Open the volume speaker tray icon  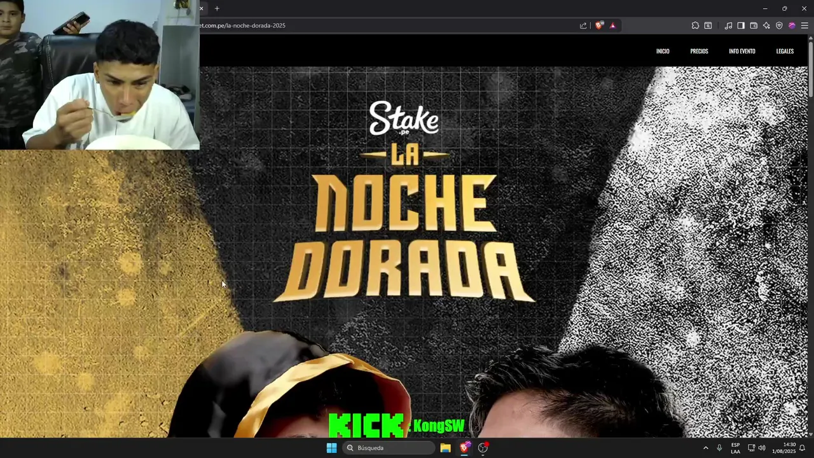[762, 448]
